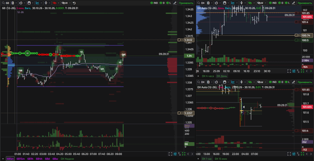
Task: Select the 100.74 price level label on the DX chart
Action: (307, 35)
